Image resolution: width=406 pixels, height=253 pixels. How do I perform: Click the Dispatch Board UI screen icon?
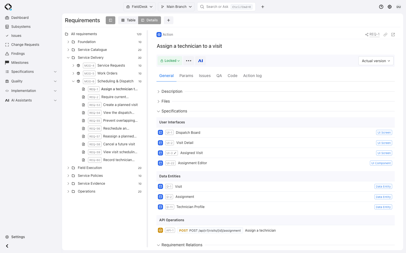(160, 132)
